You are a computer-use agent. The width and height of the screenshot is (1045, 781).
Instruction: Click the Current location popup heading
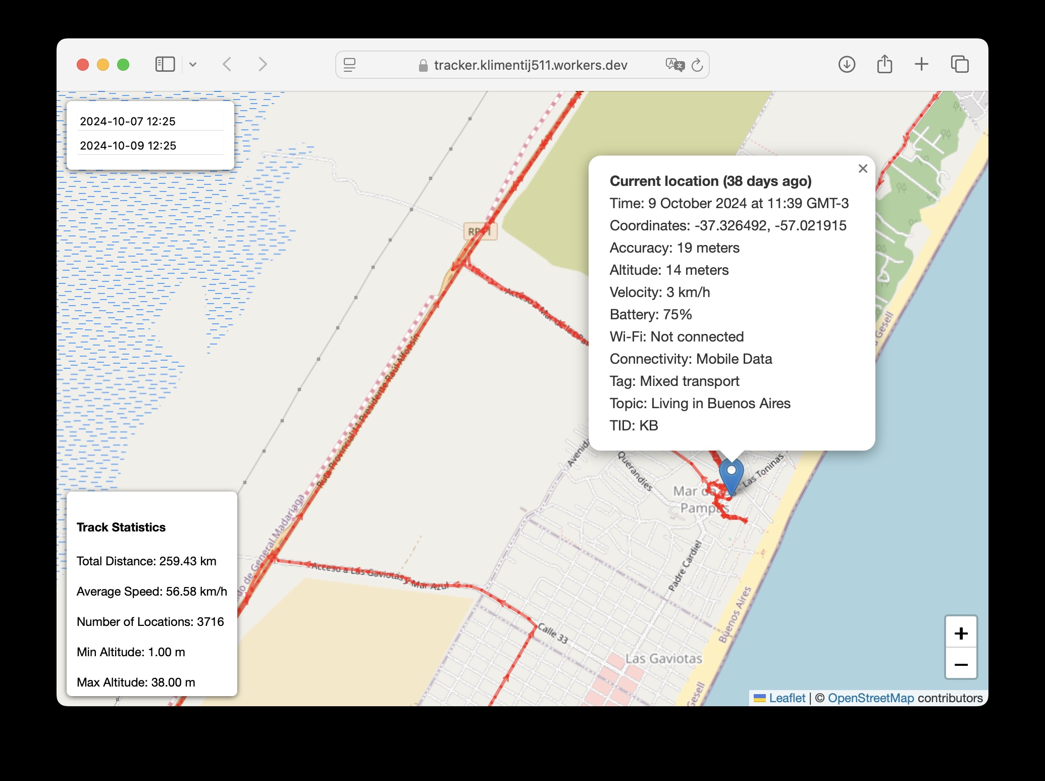pyautogui.click(x=711, y=181)
